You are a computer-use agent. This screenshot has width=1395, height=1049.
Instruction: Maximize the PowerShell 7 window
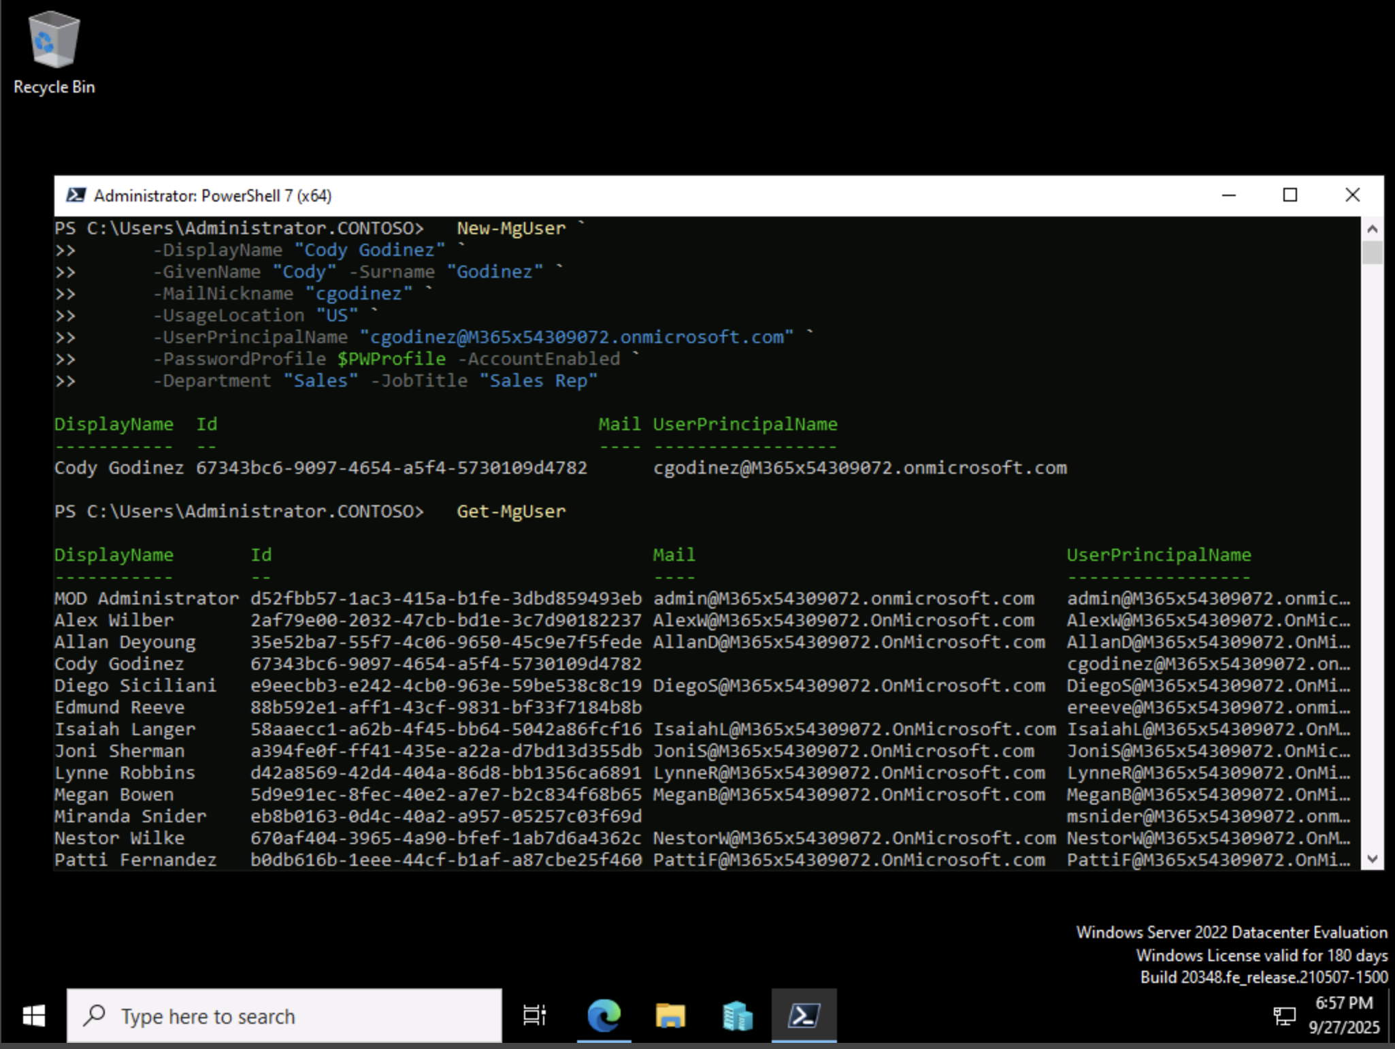click(x=1291, y=195)
